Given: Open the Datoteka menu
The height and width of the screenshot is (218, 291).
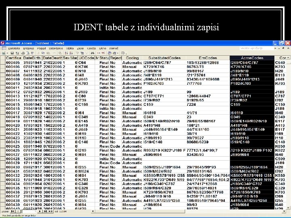Looking at the screenshot, I should (14, 48).
